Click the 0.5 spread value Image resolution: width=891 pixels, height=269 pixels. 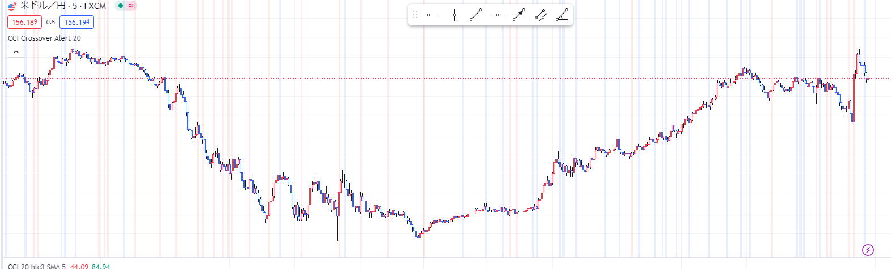coord(50,23)
